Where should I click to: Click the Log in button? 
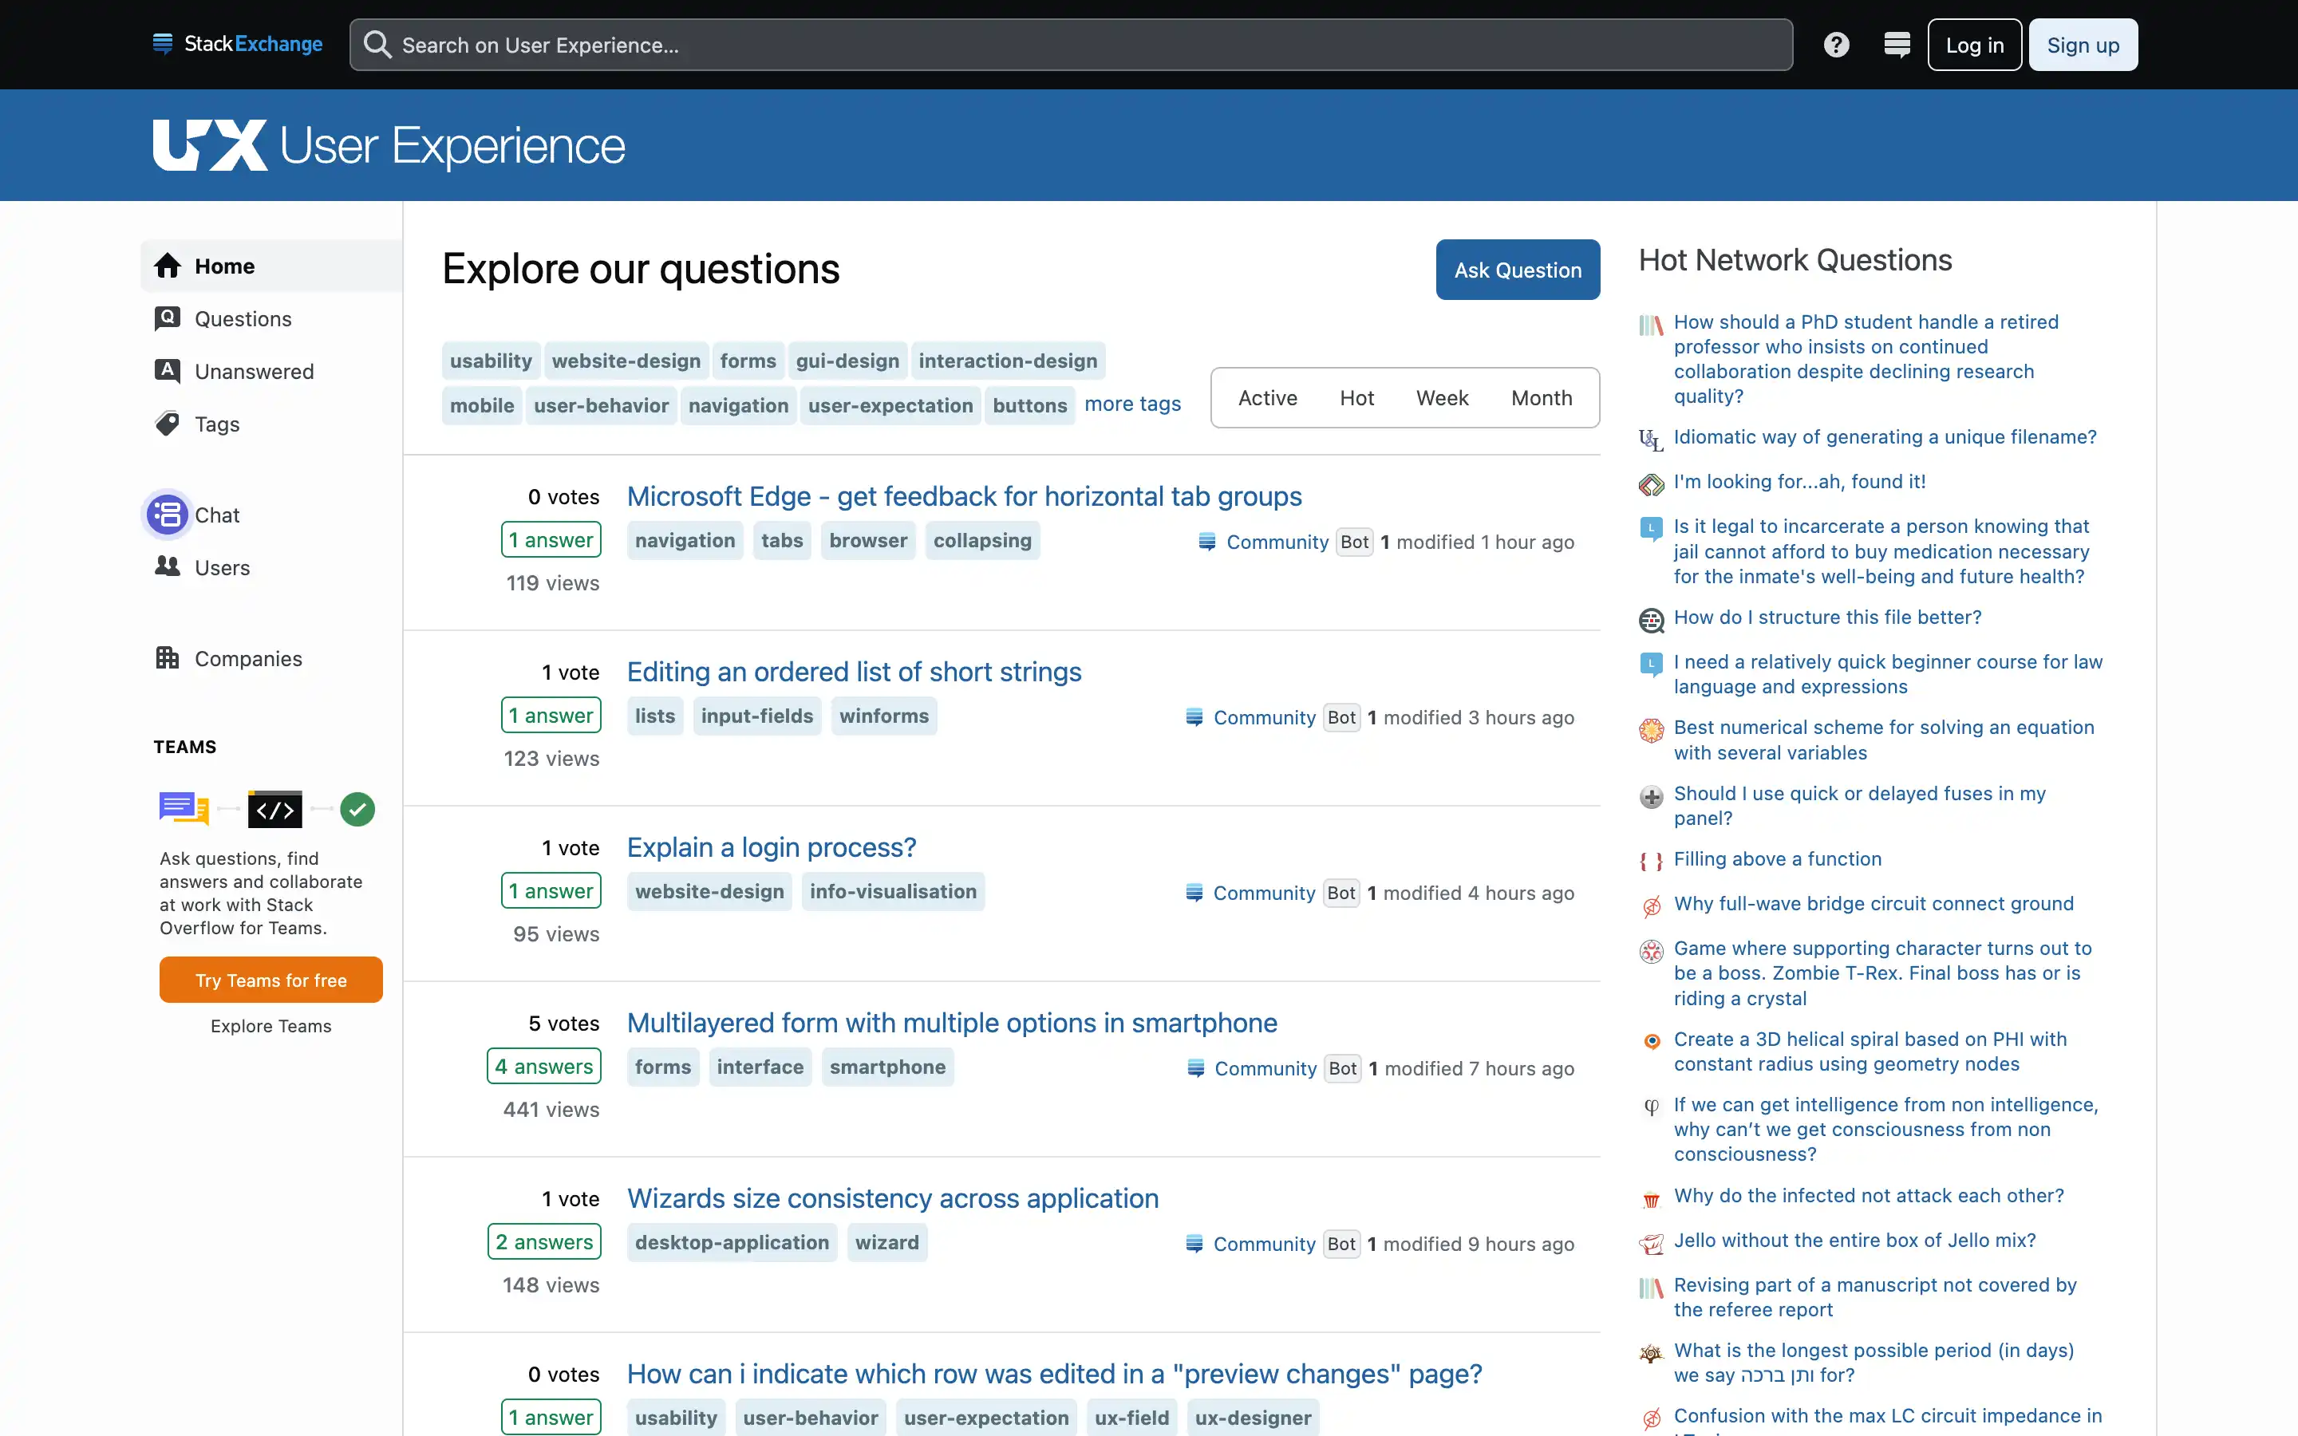1974,45
